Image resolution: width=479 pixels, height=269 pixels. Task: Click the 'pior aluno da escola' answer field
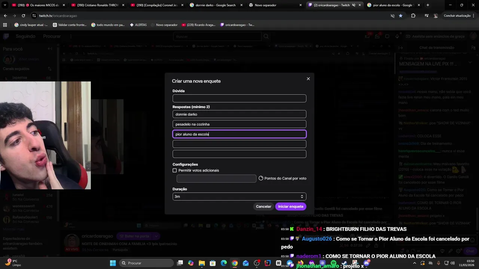239,134
